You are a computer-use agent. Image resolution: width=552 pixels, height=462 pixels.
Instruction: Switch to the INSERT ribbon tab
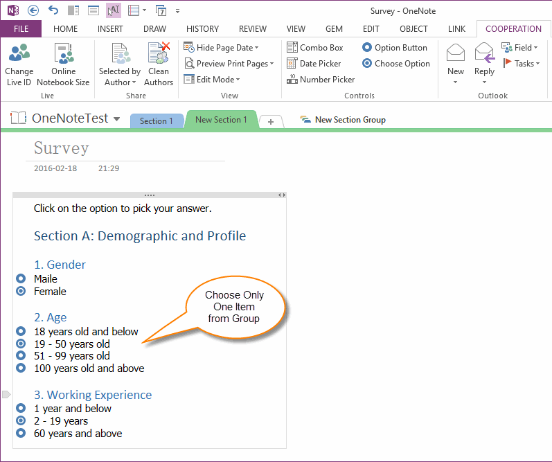coord(110,29)
